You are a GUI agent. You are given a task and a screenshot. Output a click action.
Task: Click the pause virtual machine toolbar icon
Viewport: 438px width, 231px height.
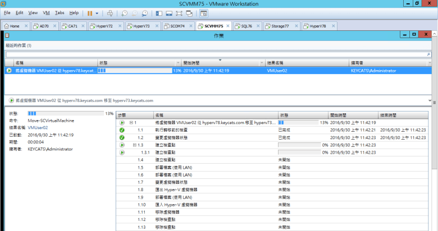pos(90,12)
